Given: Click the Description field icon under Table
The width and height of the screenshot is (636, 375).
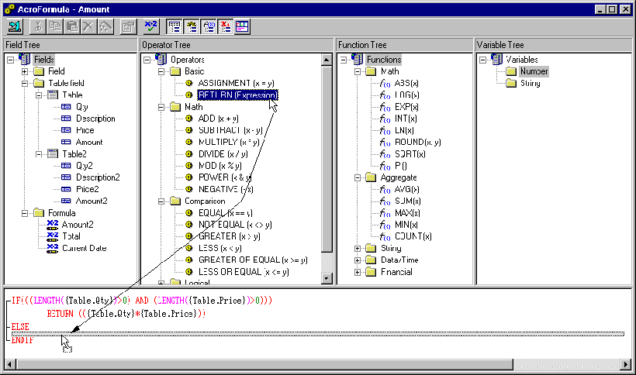Looking at the screenshot, I should [x=66, y=119].
